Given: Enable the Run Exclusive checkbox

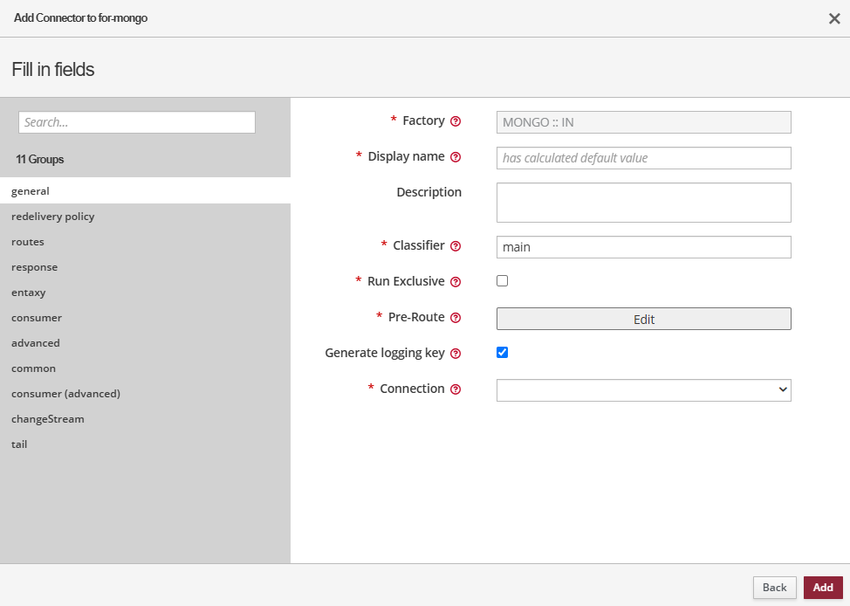Looking at the screenshot, I should pyautogui.click(x=502, y=281).
